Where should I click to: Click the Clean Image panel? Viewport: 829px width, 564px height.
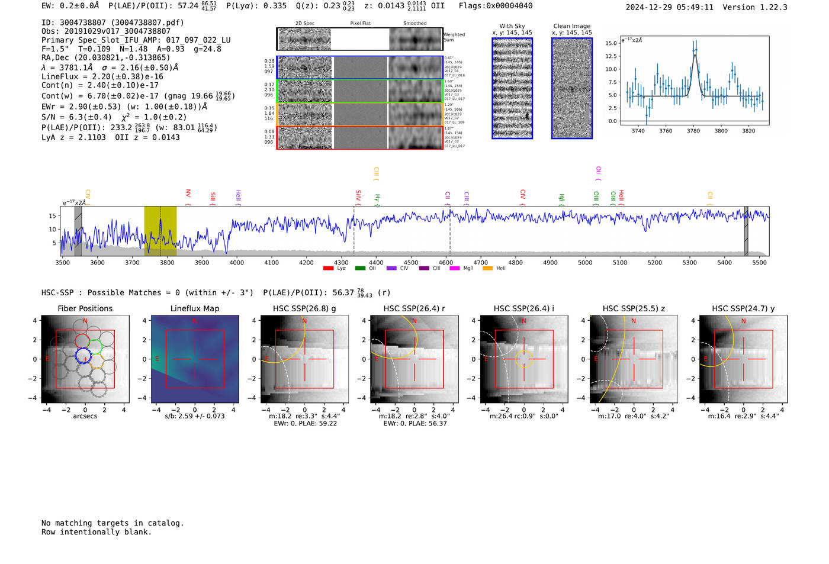pos(572,88)
